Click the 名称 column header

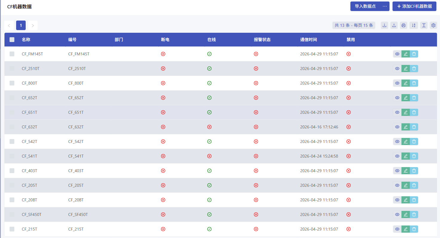coord(26,40)
